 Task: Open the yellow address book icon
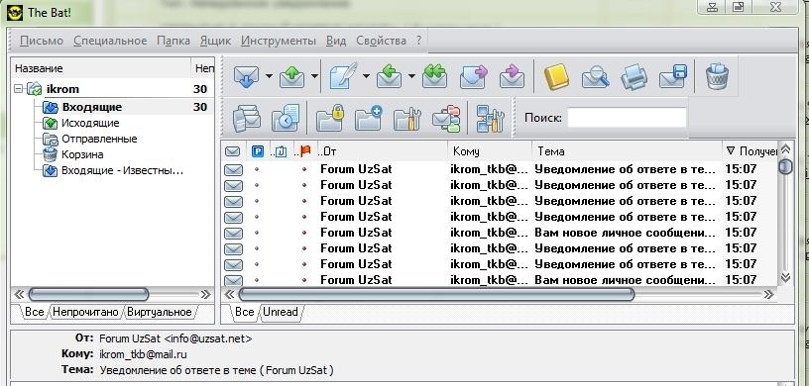tap(556, 77)
